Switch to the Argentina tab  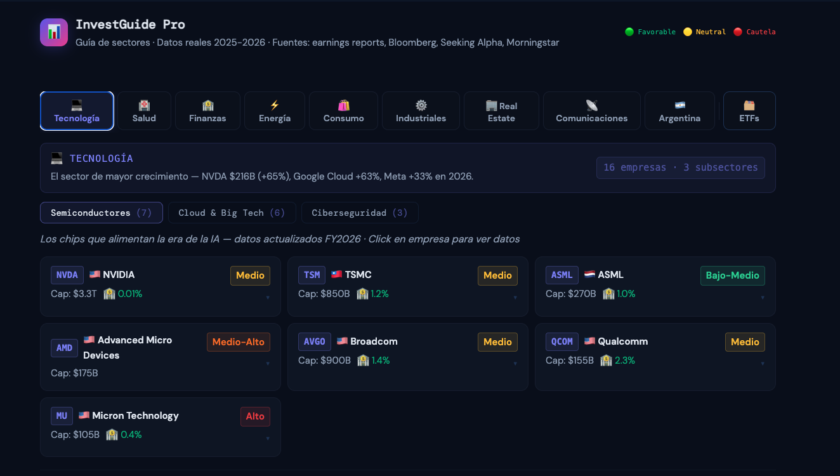tap(679, 111)
